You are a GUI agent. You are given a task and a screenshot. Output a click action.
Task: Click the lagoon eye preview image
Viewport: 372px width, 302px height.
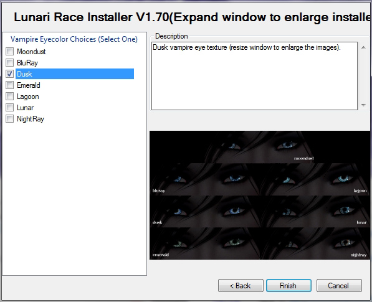[315, 179]
